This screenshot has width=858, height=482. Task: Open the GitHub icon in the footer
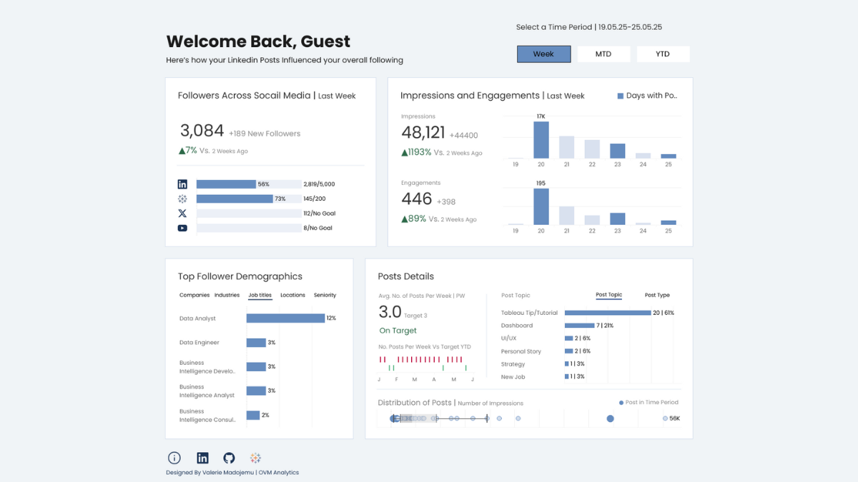(x=229, y=458)
